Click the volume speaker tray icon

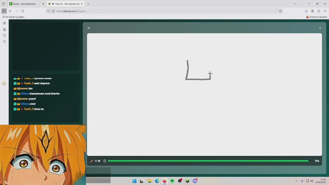[x=312, y=181]
